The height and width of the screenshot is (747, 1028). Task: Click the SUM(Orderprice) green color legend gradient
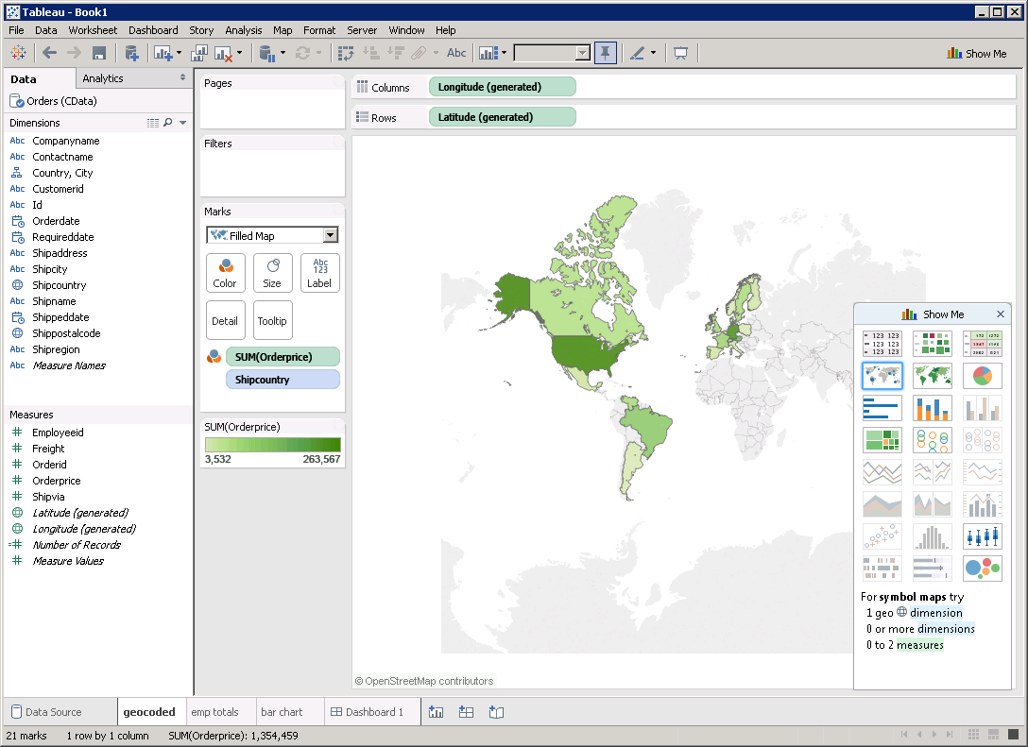click(272, 445)
